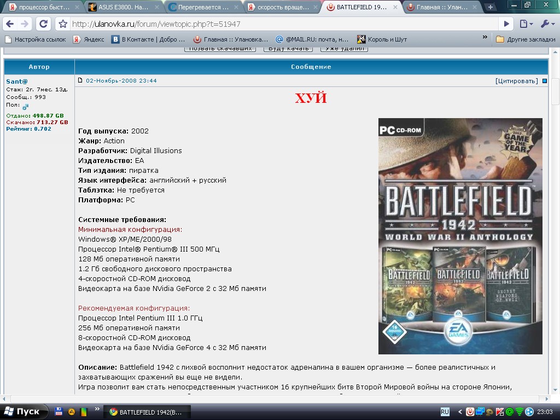Open the В Контакте bookmark
This screenshot has width=560, height=420.
click(x=148, y=39)
